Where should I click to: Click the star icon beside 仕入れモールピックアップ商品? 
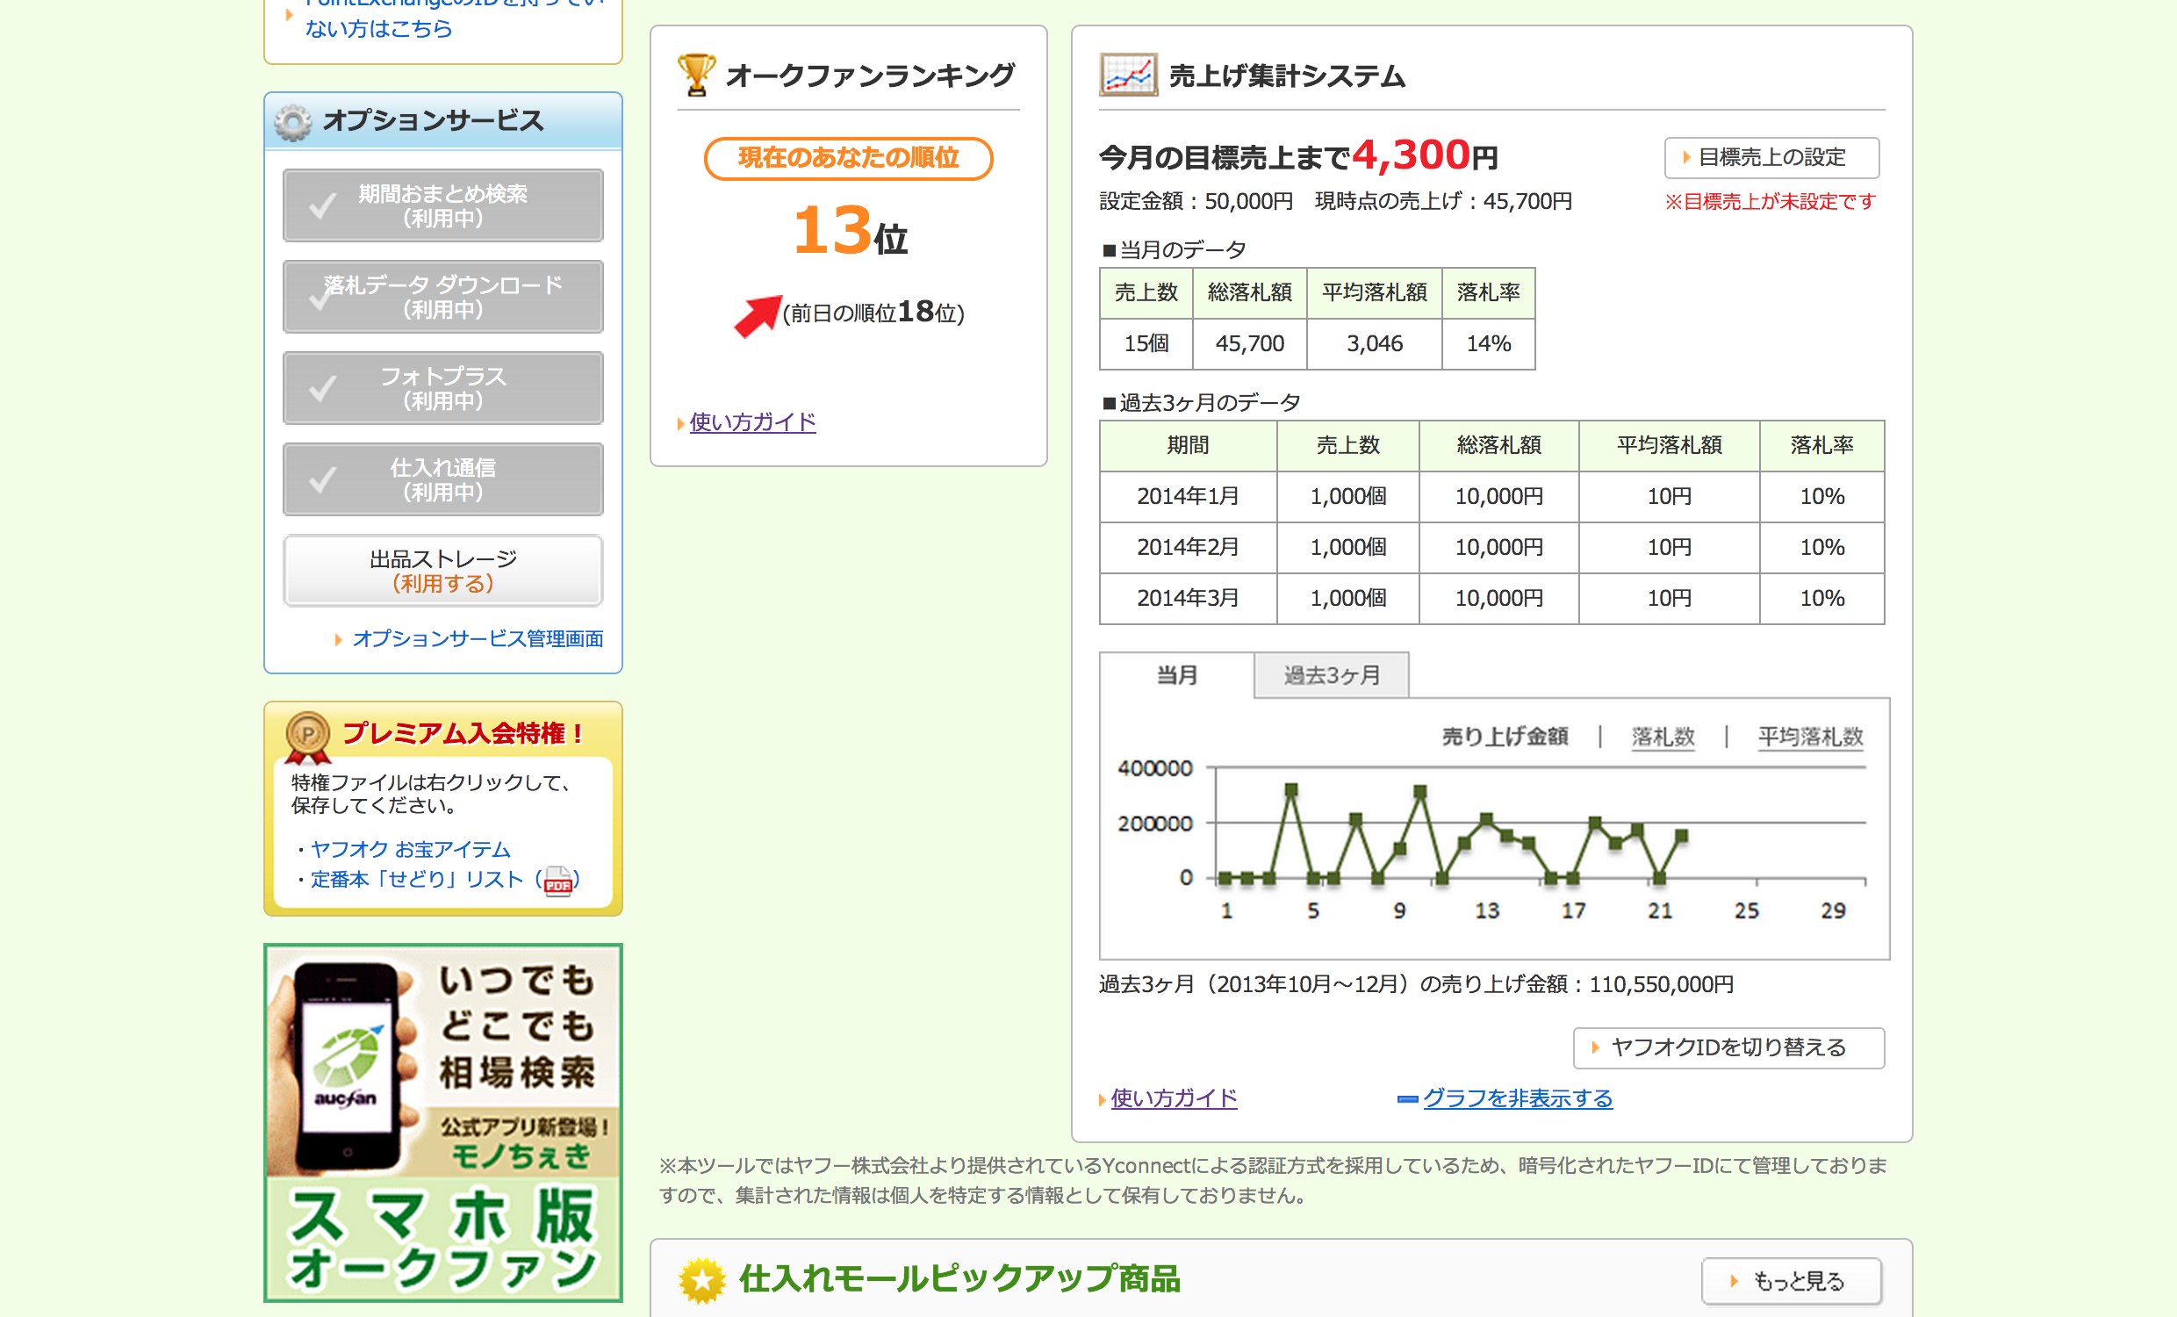701,1280
